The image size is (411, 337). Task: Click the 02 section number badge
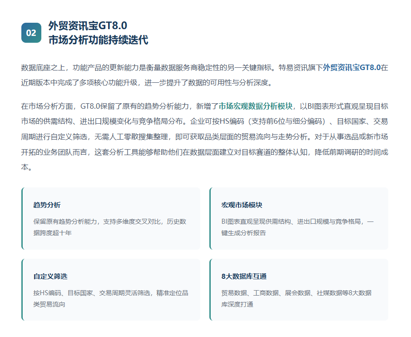31,33
